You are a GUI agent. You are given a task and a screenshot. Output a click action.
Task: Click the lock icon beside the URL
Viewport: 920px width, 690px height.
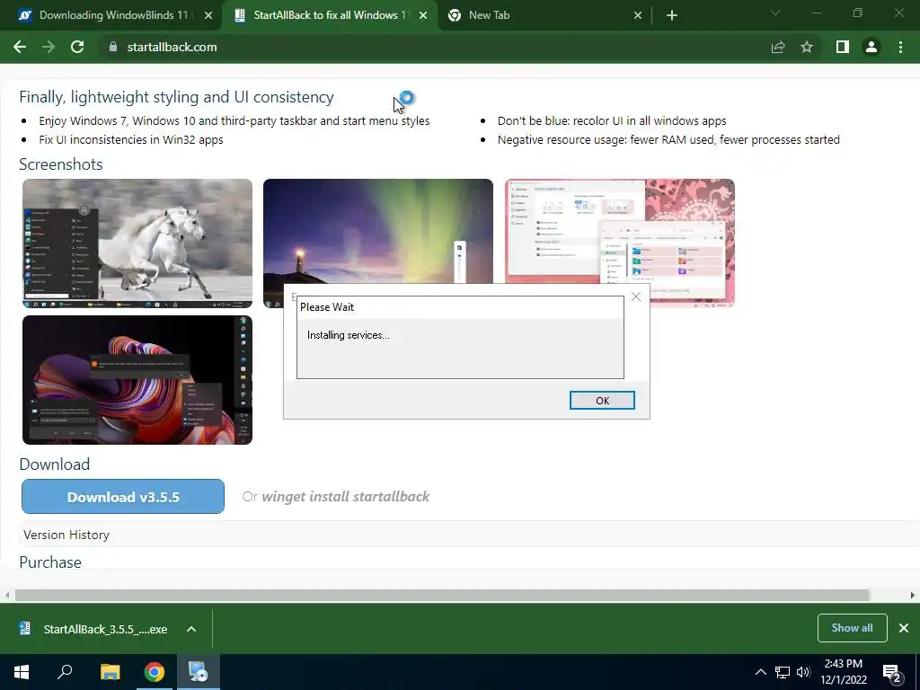[x=113, y=47]
